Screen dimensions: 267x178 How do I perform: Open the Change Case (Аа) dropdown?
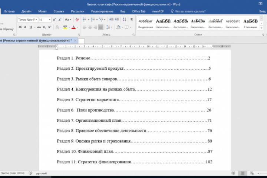(68, 20)
